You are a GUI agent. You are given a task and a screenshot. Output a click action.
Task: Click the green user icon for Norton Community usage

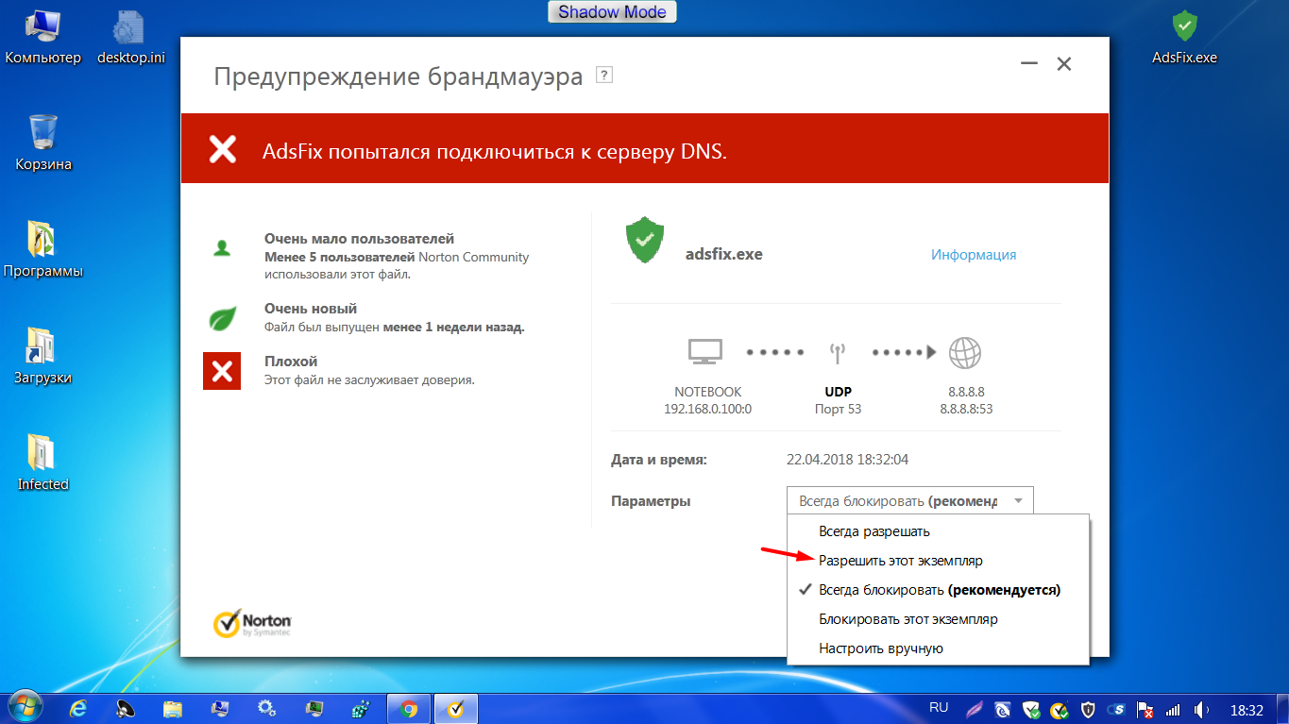click(222, 248)
